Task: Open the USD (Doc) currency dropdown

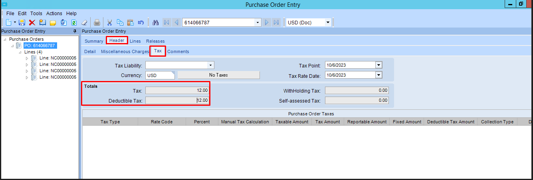Action: pyautogui.click(x=328, y=22)
